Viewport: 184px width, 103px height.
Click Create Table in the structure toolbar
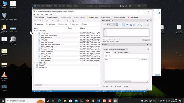(39, 25)
